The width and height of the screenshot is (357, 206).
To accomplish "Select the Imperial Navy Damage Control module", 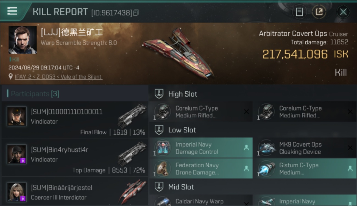I will click(x=201, y=148).
